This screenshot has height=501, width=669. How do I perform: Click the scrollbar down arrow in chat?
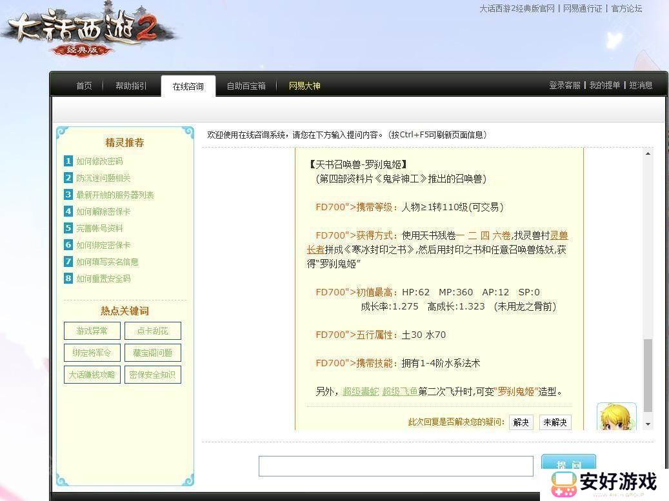(x=648, y=424)
